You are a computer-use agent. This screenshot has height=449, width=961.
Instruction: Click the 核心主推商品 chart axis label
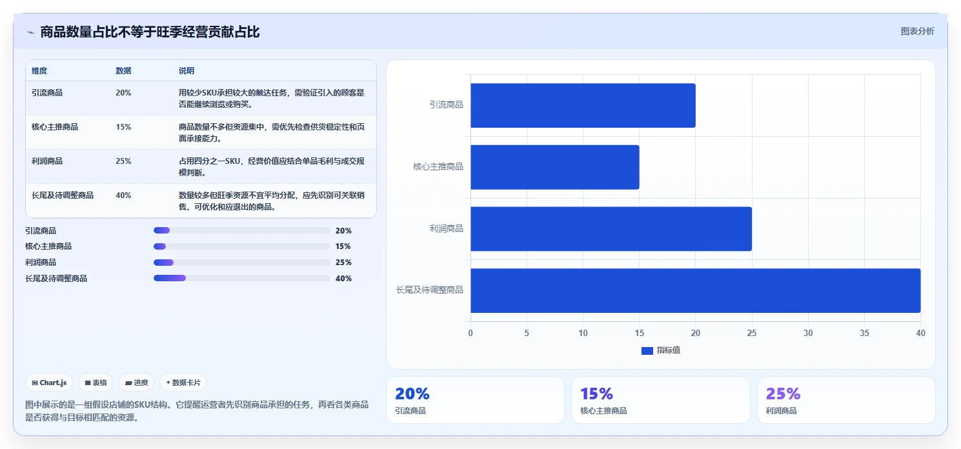(438, 167)
